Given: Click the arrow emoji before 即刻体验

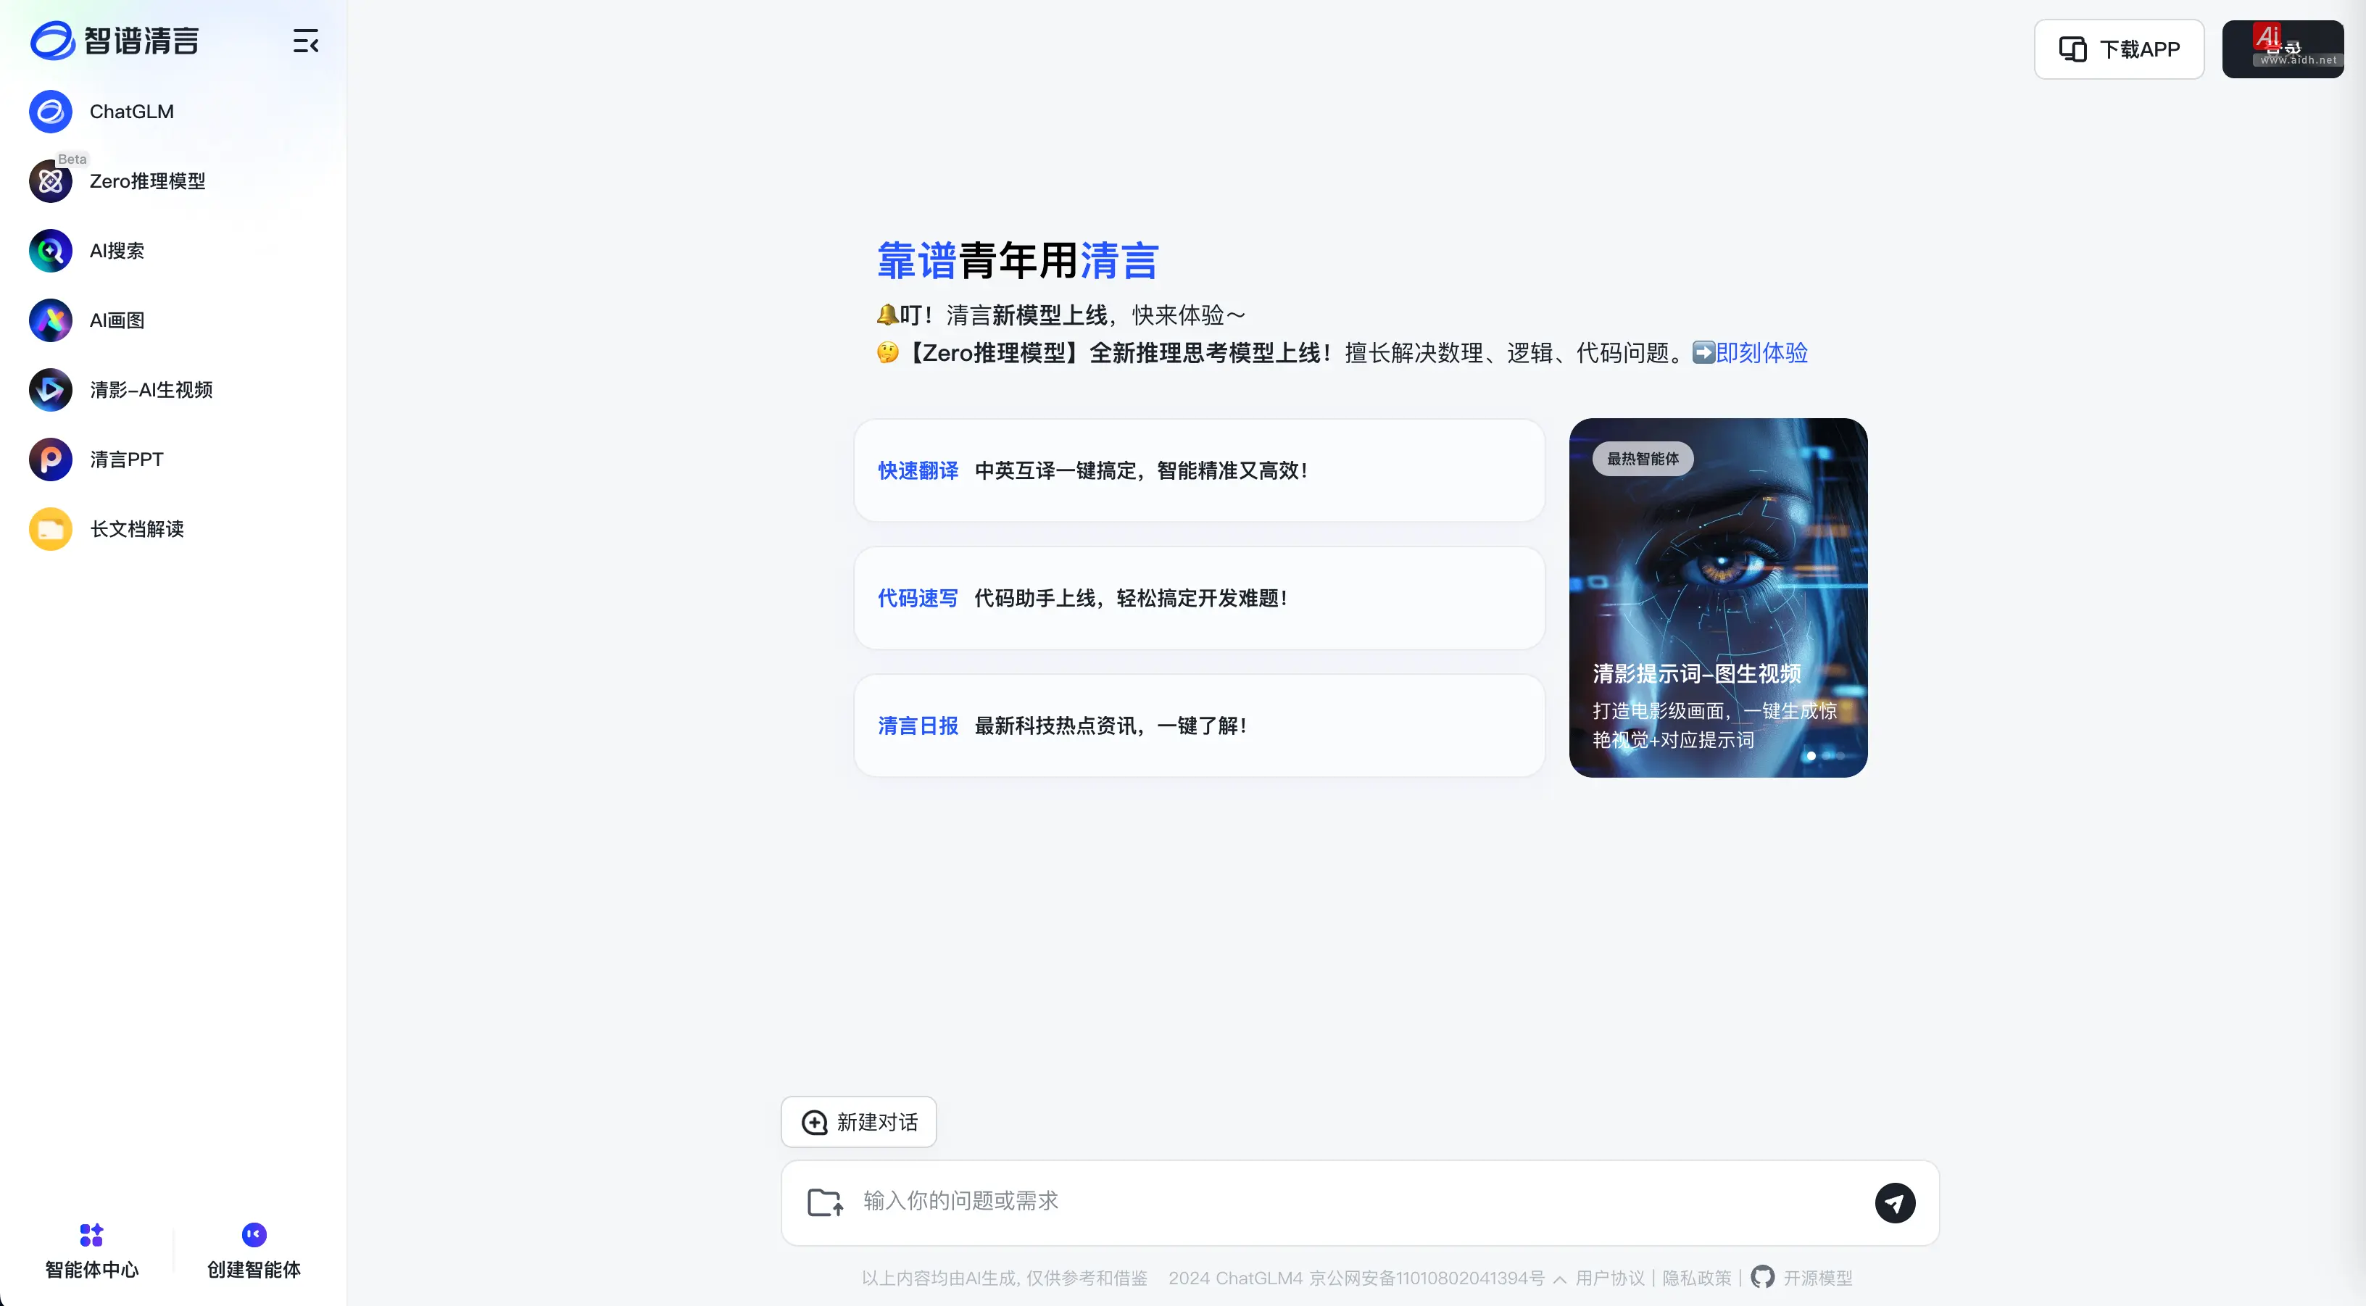Looking at the screenshot, I should (1703, 353).
